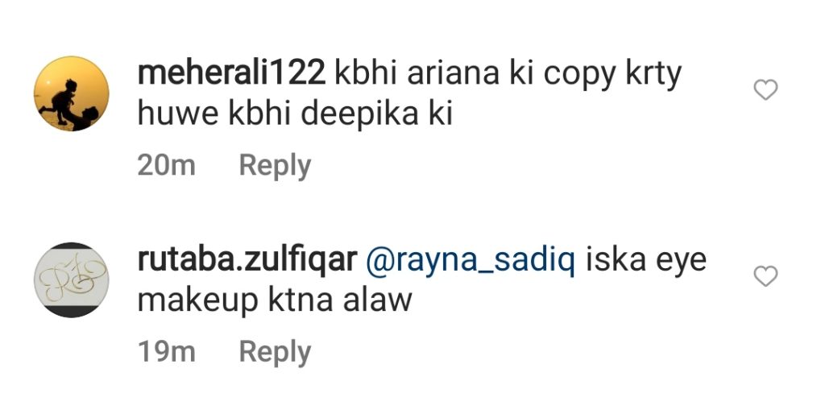This screenshot has width=825, height=418.
Task: Click the word 'ariana' in first comment
Action: click(453, 74)
